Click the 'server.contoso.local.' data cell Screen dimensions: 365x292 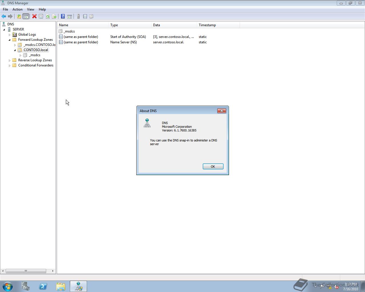pos(169,42)
